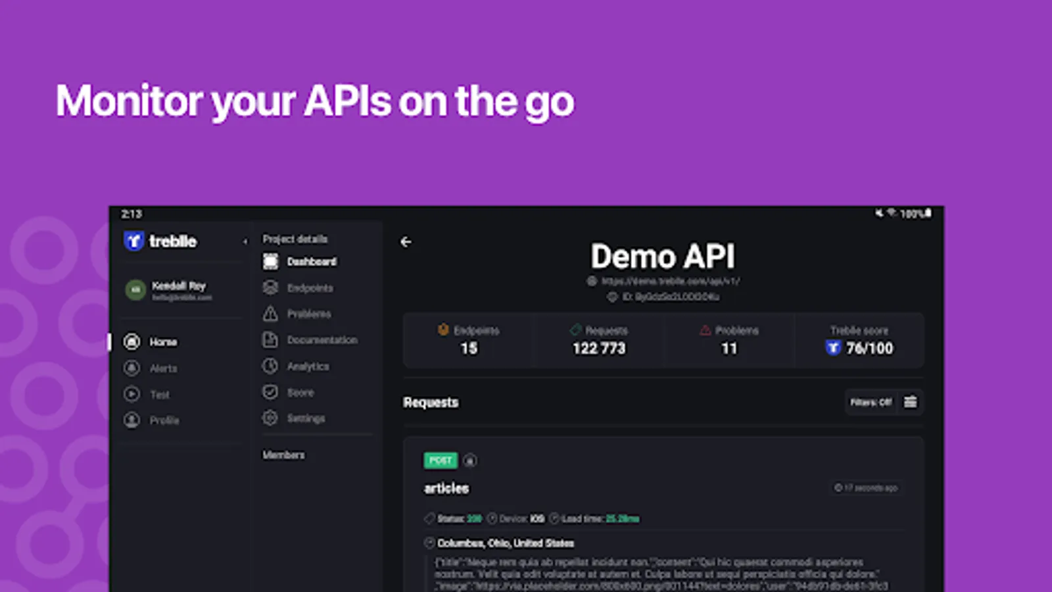The width and height of the screenshot is (1052, 592).
Task: Click the Requests section heading
Action: [x=431, y=402]
